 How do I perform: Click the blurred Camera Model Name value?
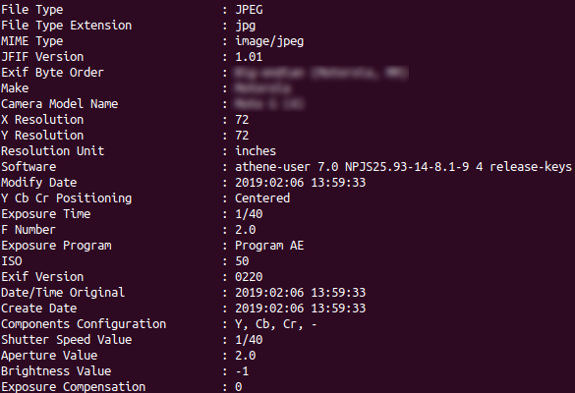click(x=269, y=104)
